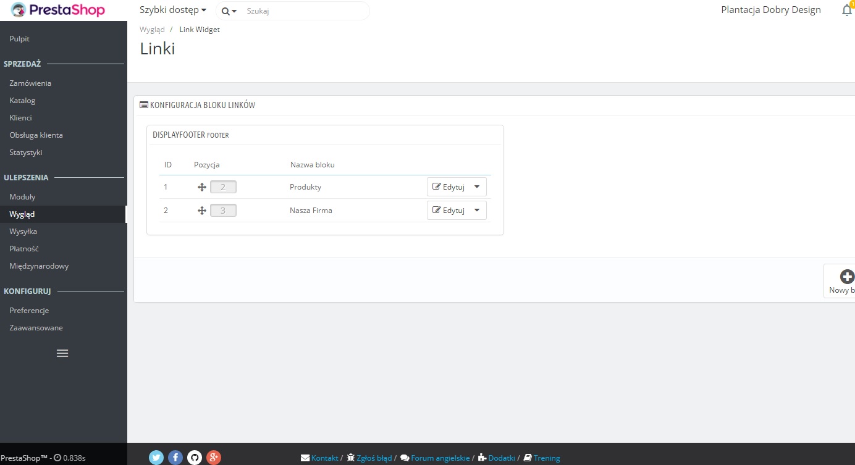This screenshot has width=855, height=465.
Task: Click Edytuj button for Produkty block
Action: (448, 187)
